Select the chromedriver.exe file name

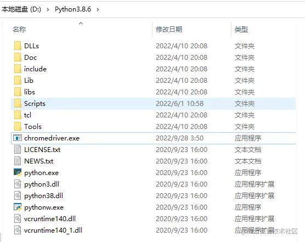coord(52,138)
